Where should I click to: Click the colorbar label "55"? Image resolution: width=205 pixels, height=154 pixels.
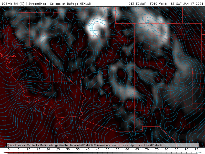(117, 149)
